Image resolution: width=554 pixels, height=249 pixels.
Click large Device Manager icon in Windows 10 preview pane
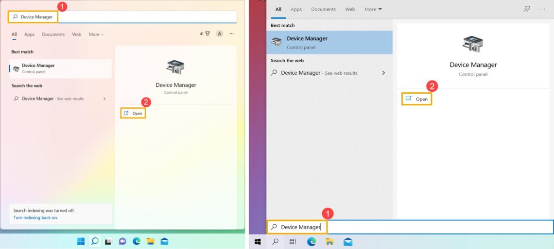[473, 45]
